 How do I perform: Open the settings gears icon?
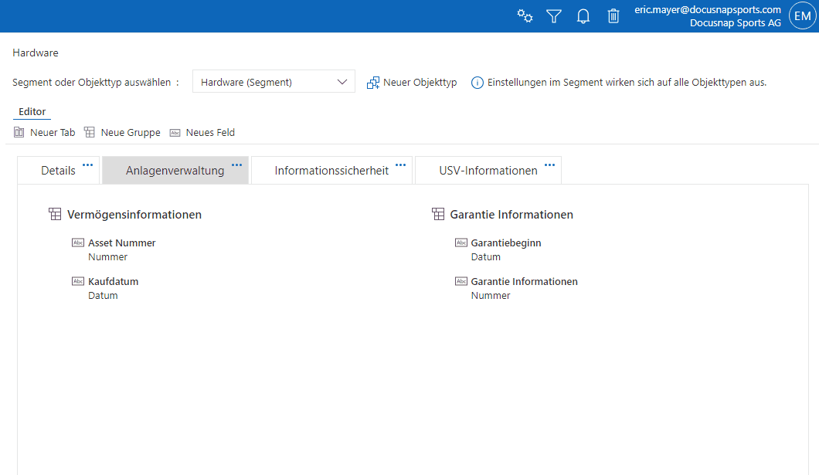(525, 15)
